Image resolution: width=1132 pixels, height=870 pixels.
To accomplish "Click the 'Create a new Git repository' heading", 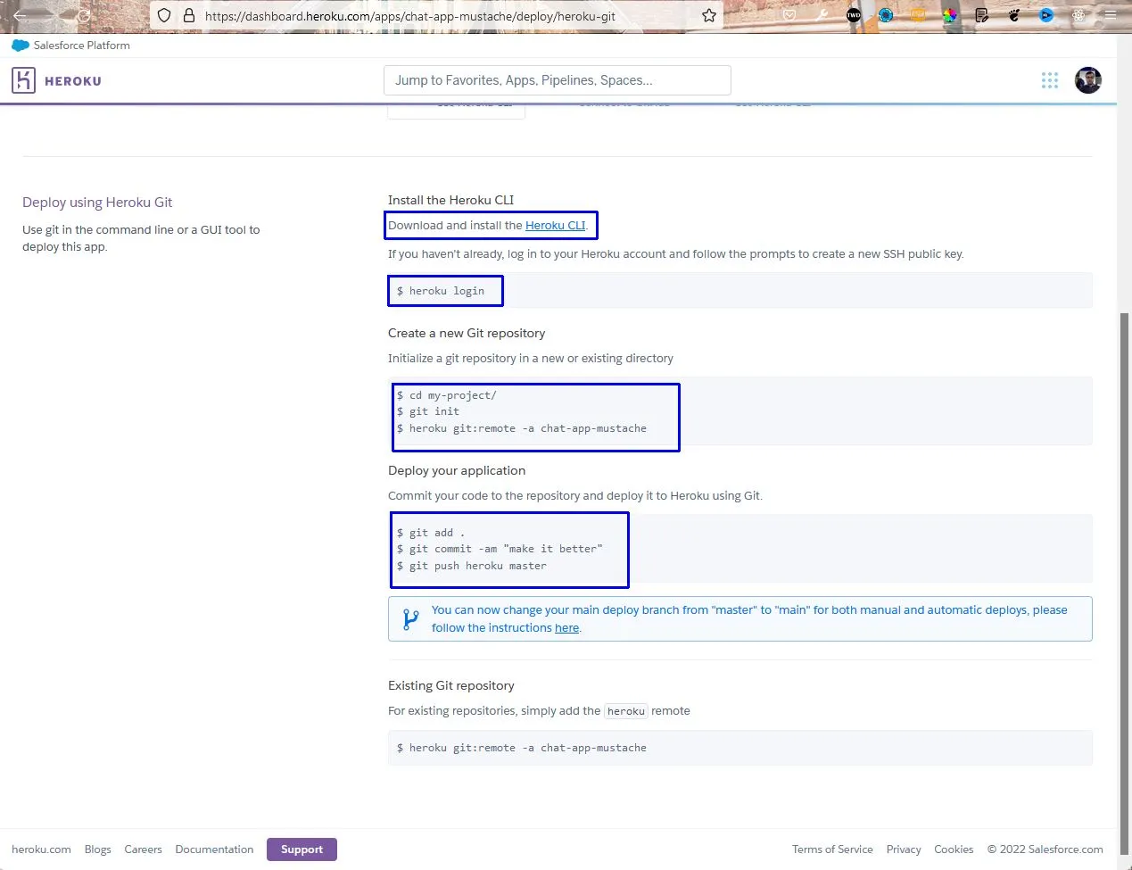I will click(467, 333).
